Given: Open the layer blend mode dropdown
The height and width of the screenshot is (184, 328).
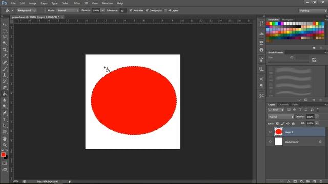Looking at the screenshot, I should click(281, 117).
